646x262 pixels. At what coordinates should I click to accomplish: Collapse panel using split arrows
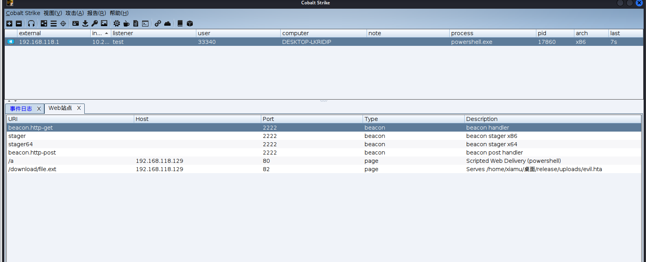coord(12,101)
